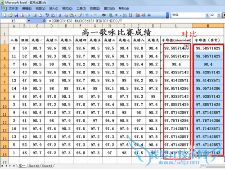
Task: Click the Save floppy disk icon
Action: point(16,15)
